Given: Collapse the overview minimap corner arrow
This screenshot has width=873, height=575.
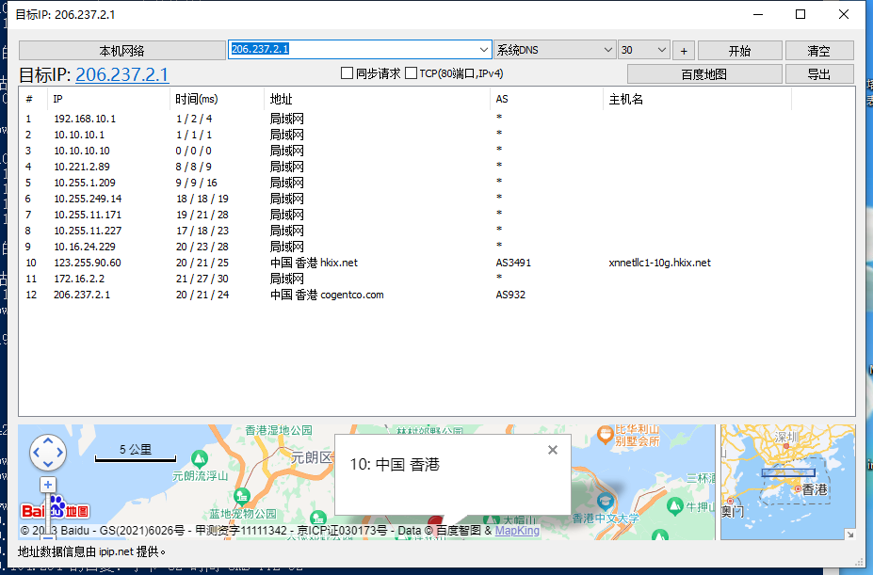Looking at the screenshot, I should 849,534.
